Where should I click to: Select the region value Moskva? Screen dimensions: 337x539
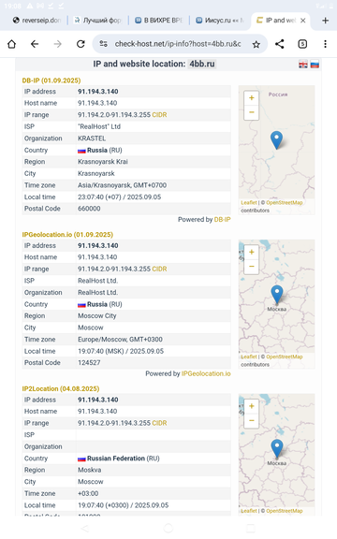tap(90, 470)
